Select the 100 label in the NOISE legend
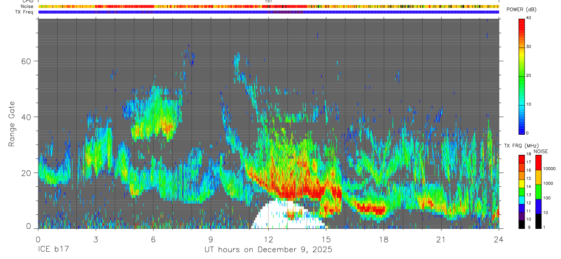The width and height of the screenshot is (561, 259). [547, 198]
